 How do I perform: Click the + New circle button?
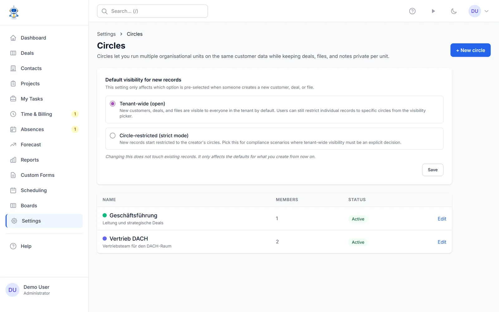pos(470,50)
